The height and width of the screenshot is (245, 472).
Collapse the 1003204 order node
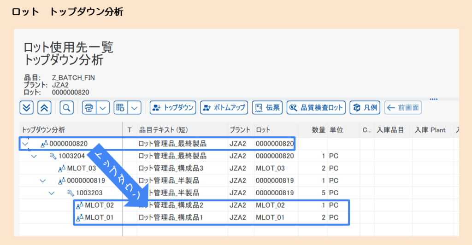point(34,156)
